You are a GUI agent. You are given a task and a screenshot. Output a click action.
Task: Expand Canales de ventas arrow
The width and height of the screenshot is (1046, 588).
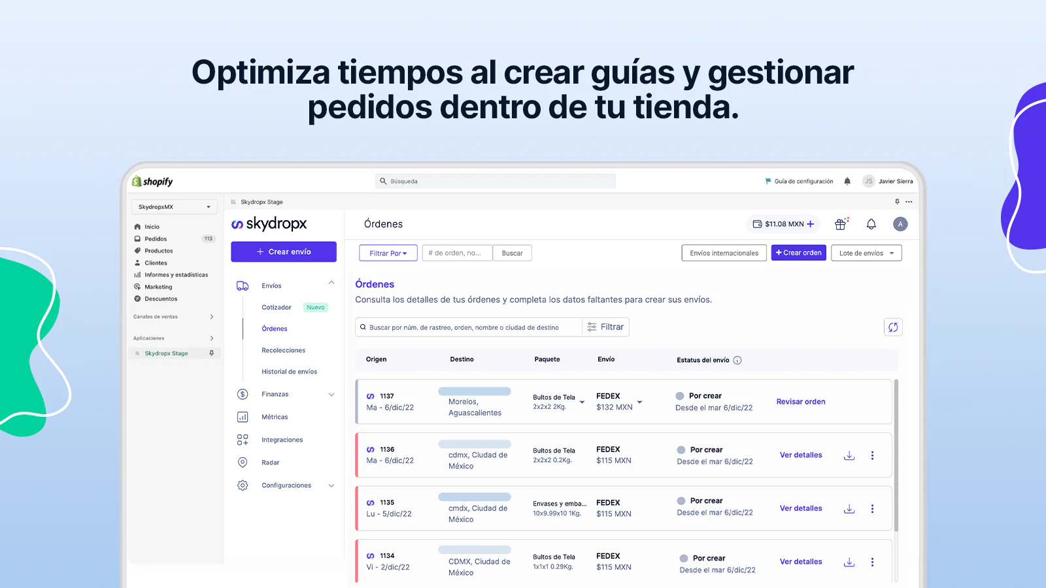pyautogui.click(x=211, y=317)
